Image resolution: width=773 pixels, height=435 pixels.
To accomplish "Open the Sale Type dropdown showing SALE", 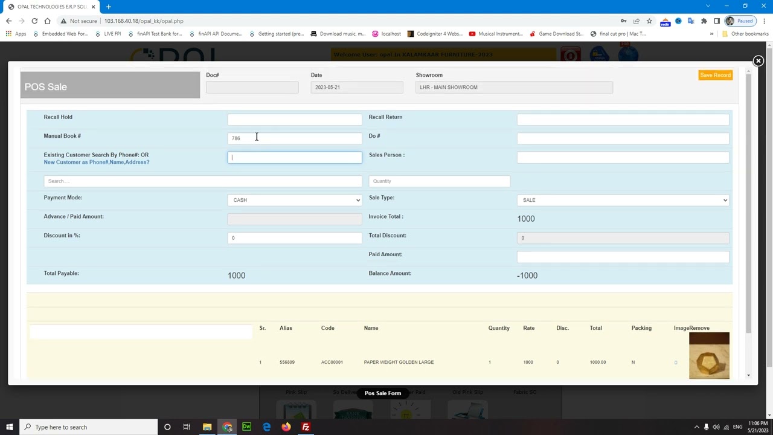I will point(623,200).
